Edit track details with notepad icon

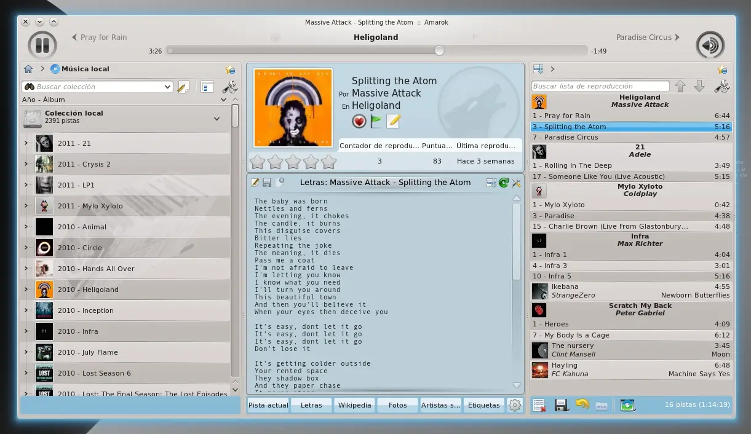pyautogui.click(x=393, y=121)
